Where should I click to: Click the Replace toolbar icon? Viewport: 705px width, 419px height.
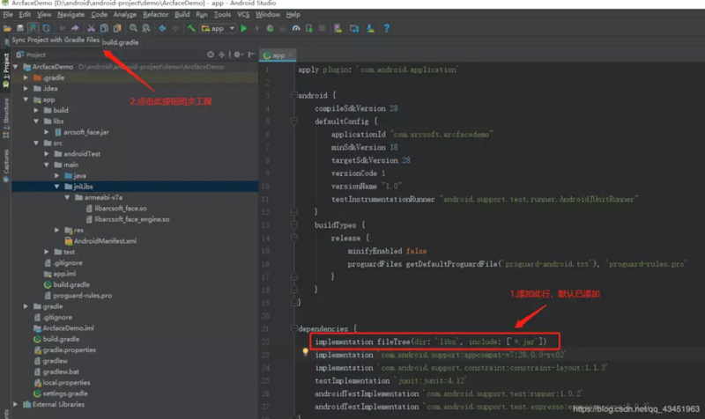coord(146,28)
